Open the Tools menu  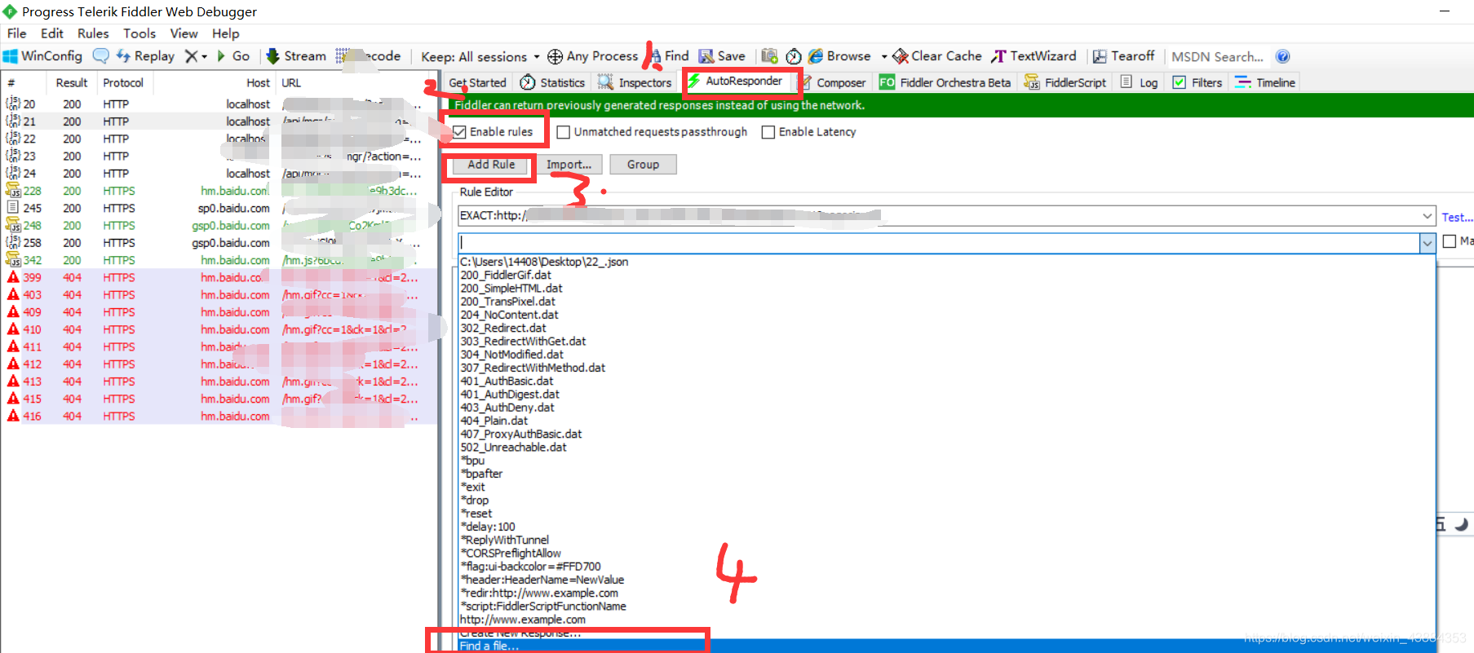point(139,33)
